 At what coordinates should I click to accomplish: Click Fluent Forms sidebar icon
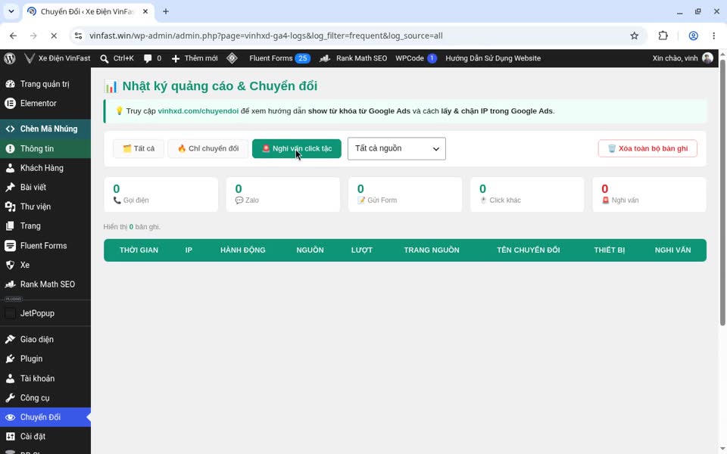[x=10, y=245]
